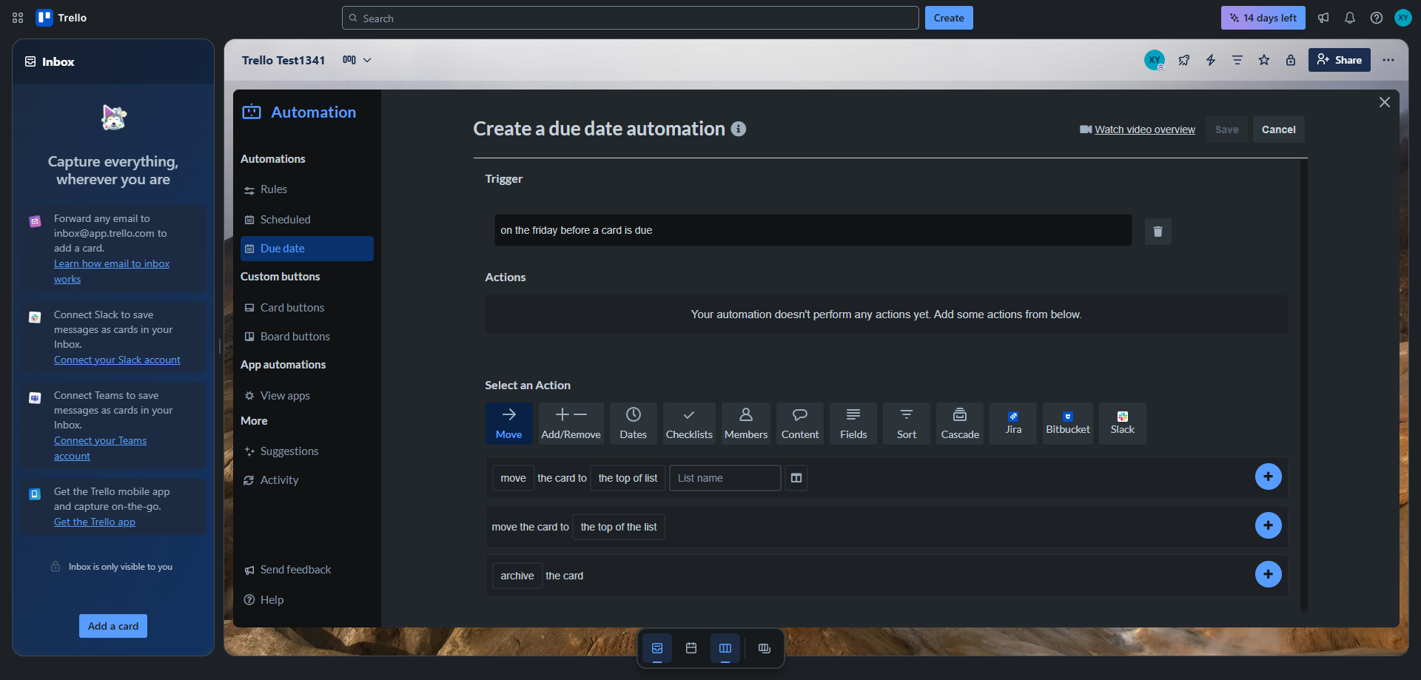This screenshot has height=680, width=1421.
Task: Select the Cascade action category
Action: pyautogui.click(x=960, y=423)
